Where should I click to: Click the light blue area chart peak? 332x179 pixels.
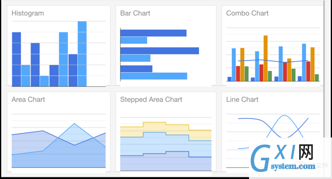[x=74, y=129]
